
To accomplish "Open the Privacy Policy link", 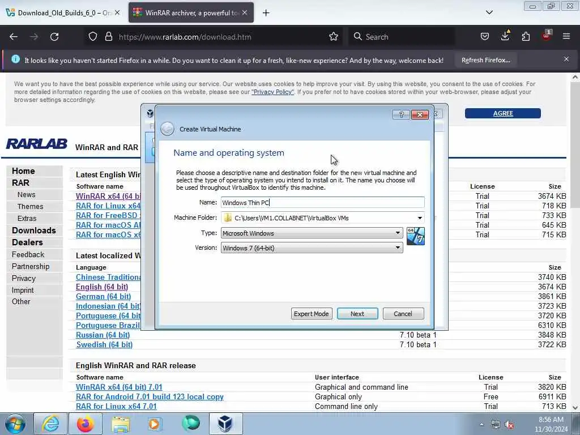I will click(x=272, y=92).
